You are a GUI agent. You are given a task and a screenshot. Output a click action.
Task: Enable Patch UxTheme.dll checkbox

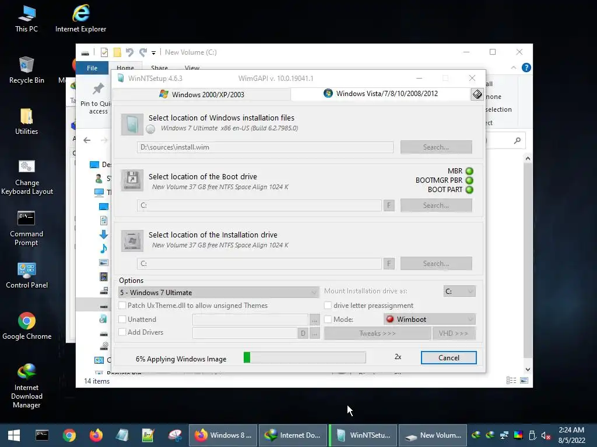point(122,305)
